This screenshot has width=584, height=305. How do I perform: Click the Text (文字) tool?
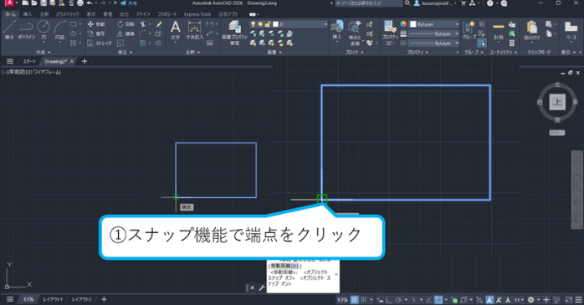pyautogui.click(x=176, y=30)
